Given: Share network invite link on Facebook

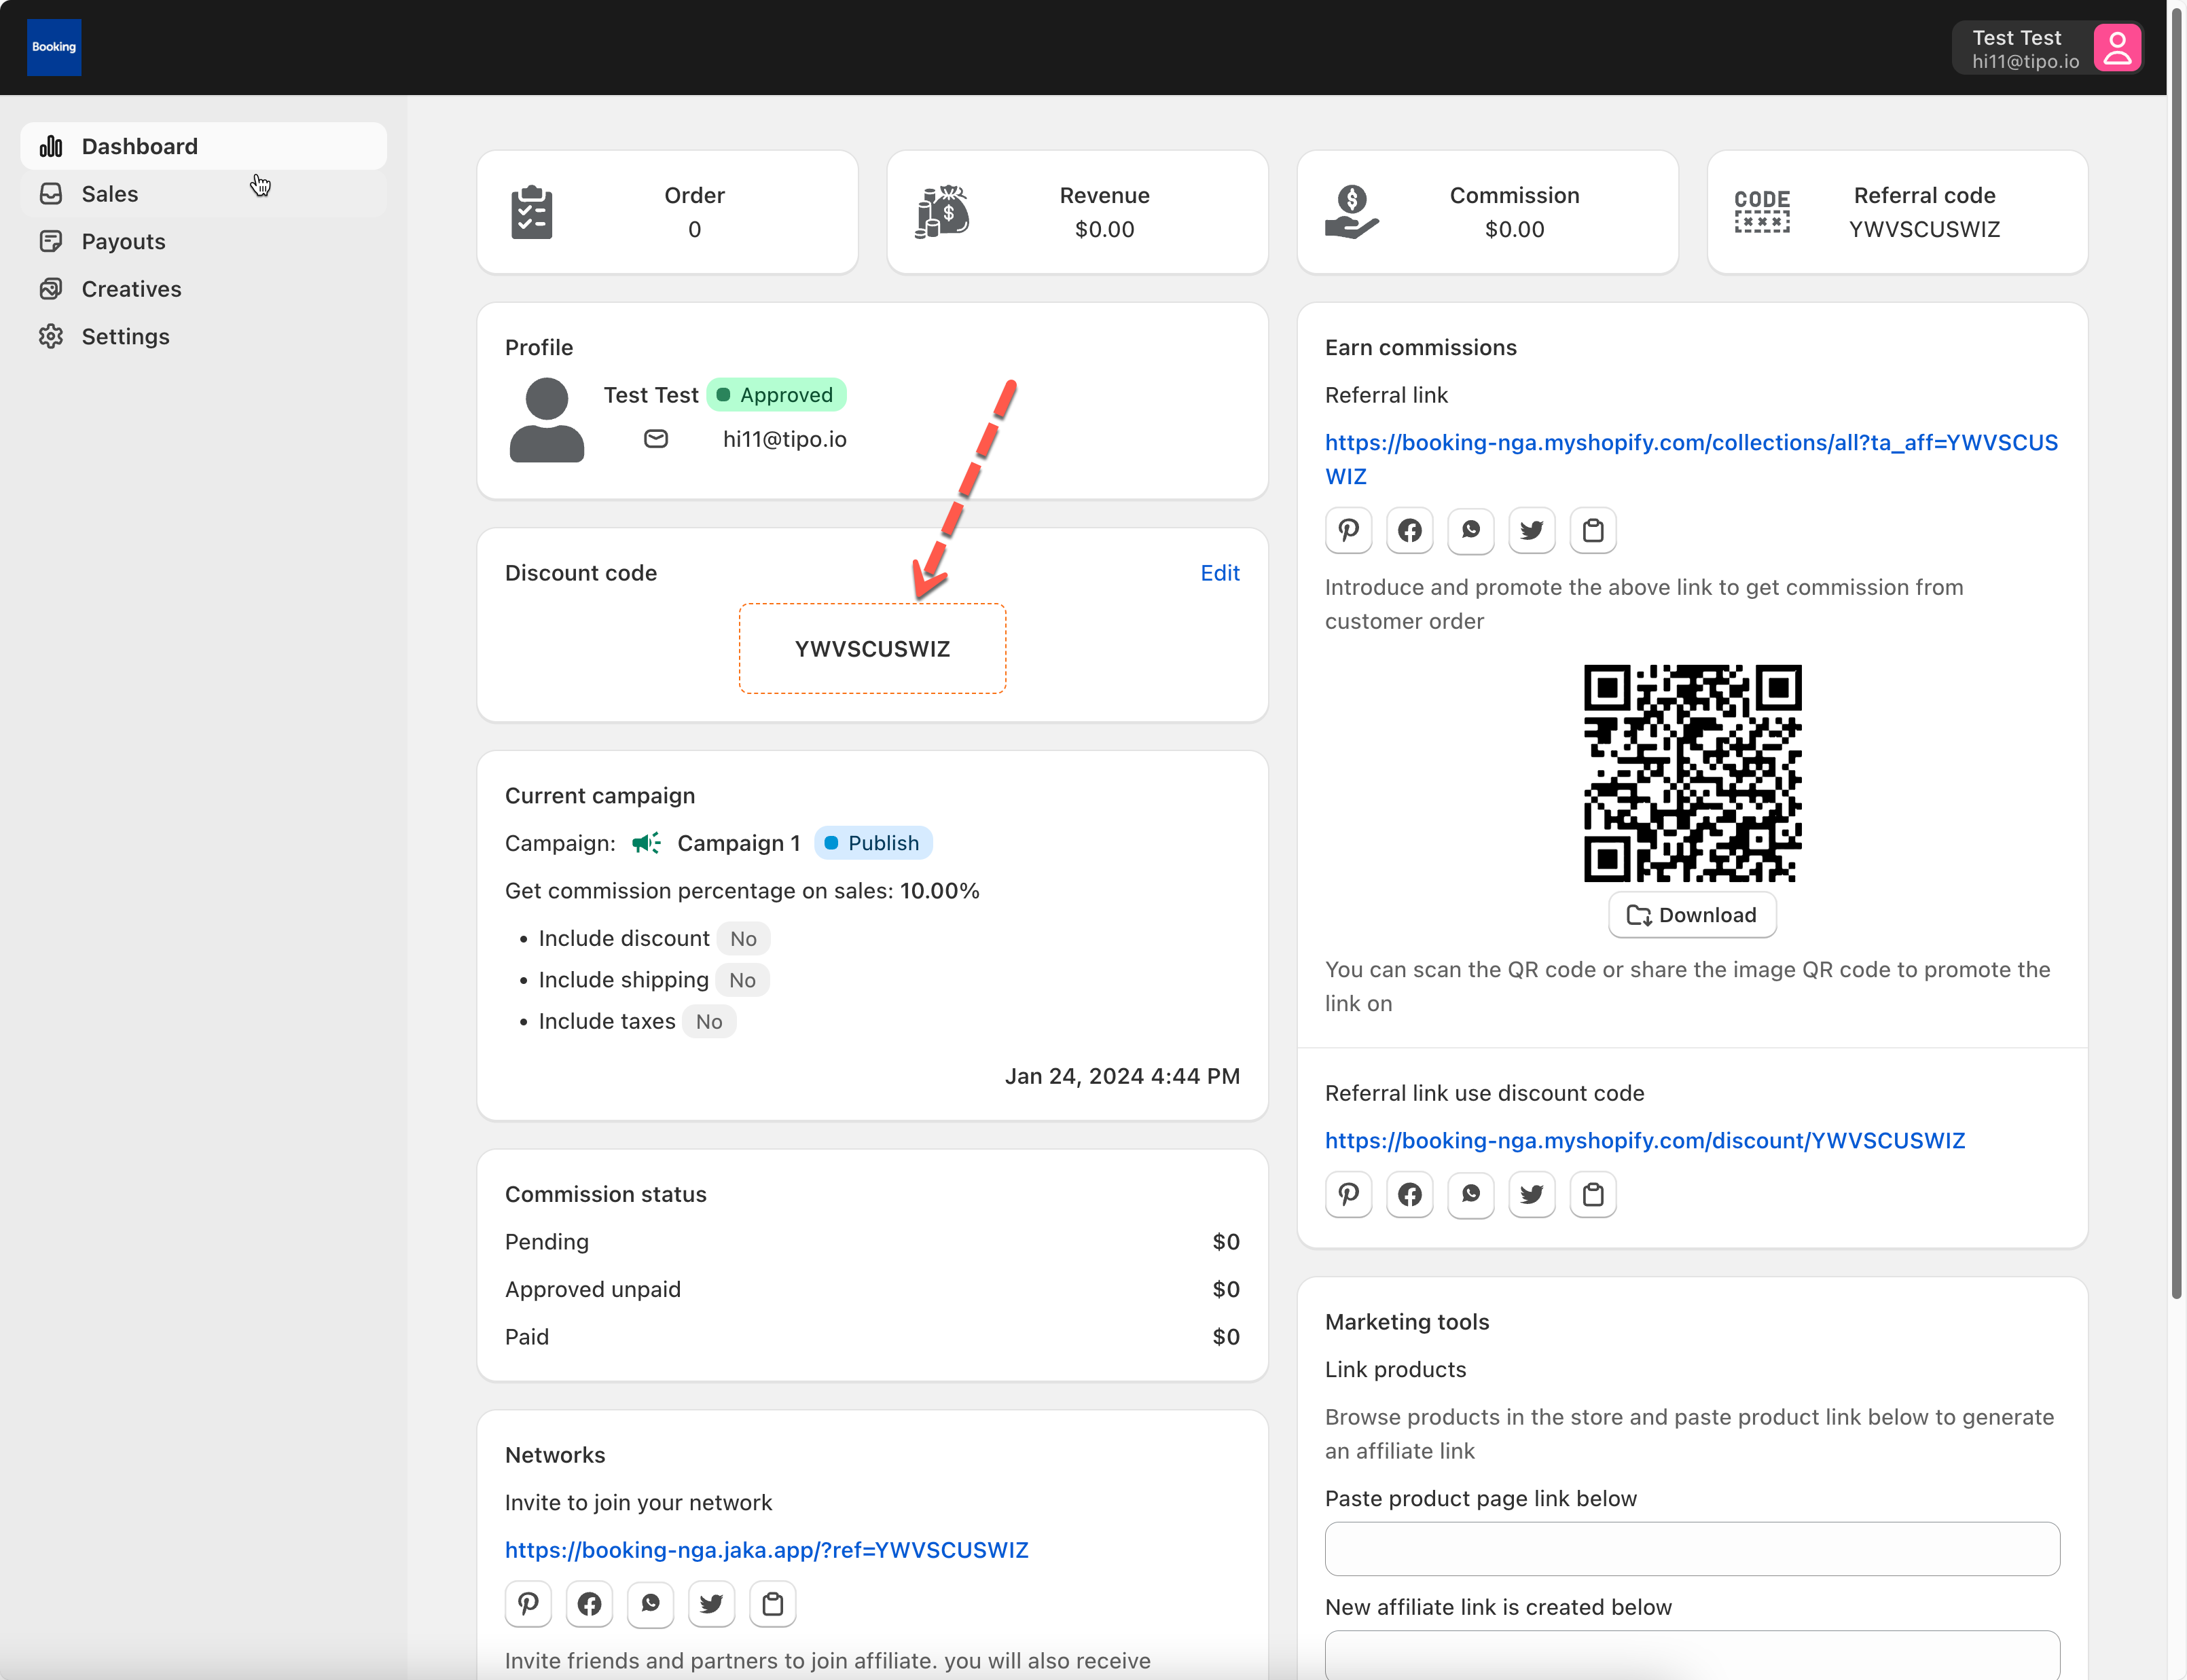Looking at the screenshot, I should (x=589, y=1604).
